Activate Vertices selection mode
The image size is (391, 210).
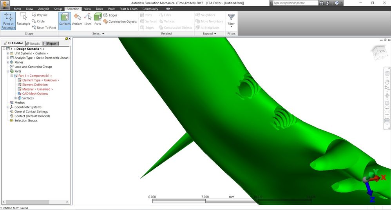77,19
